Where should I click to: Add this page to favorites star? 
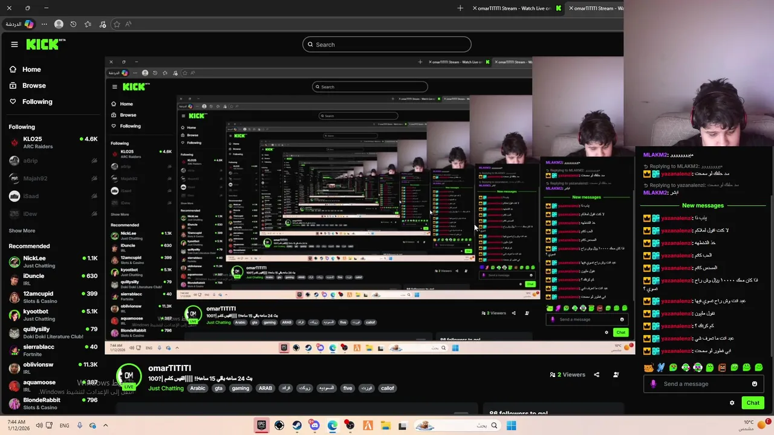click(x=117, y=24)
